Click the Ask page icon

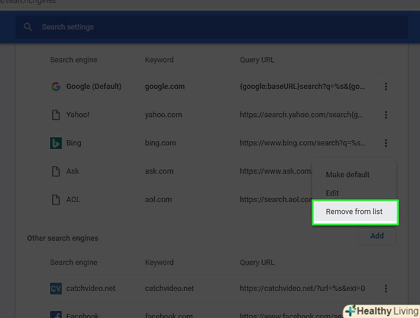(x=56, y=171)
